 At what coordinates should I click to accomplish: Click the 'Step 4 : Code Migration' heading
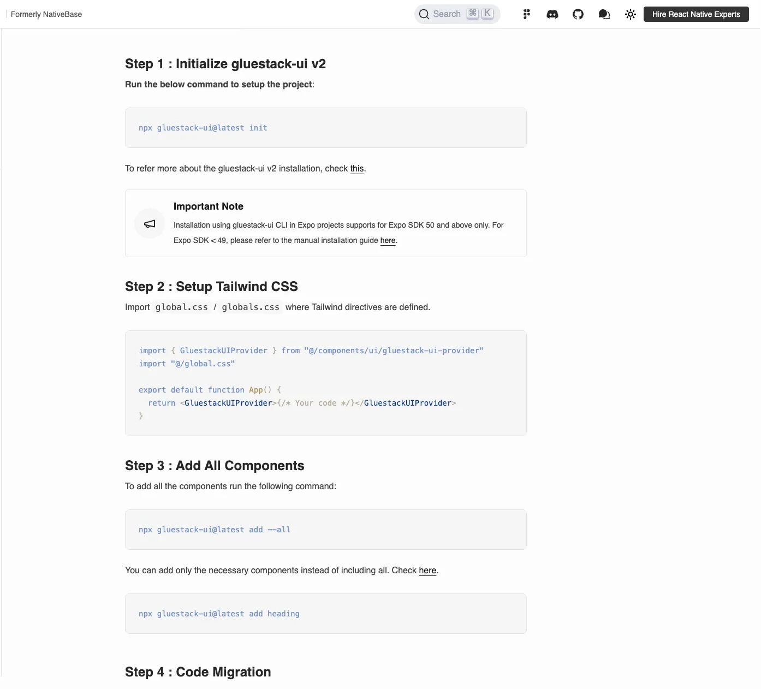click(x=198, y=672)
